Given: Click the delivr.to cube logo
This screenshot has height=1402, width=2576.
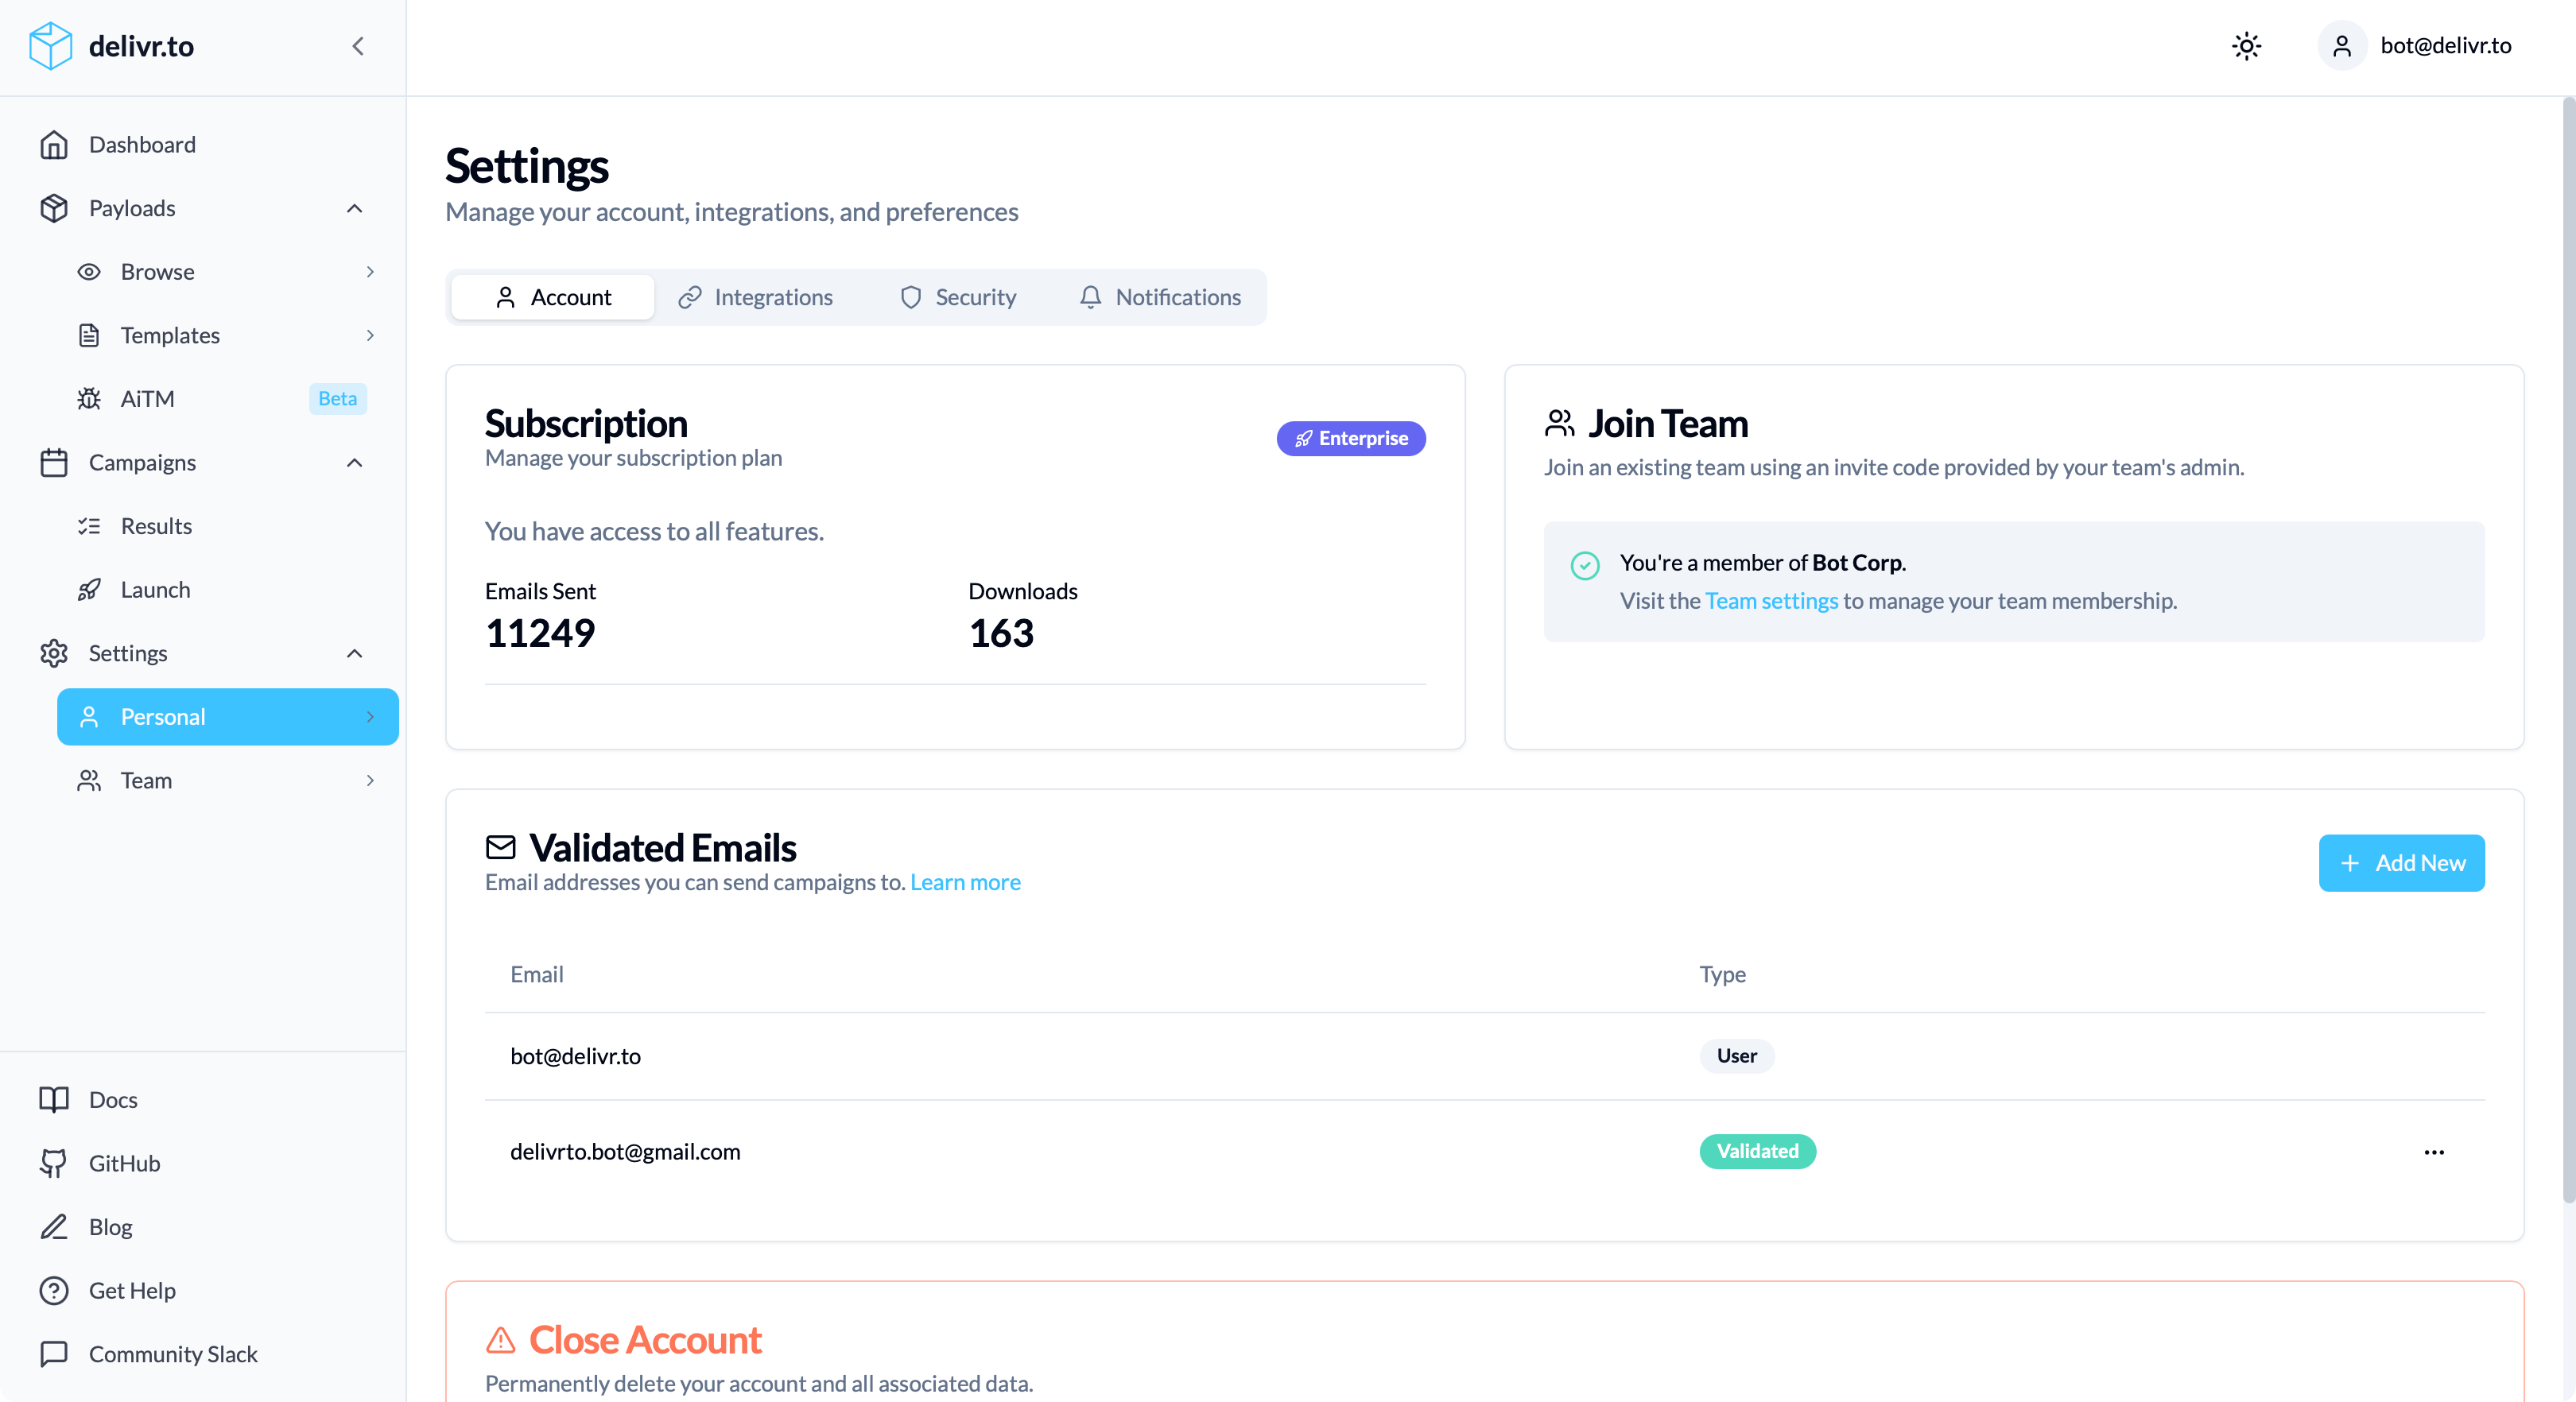Looking at the screenshot, I should (x=50, y=46).
